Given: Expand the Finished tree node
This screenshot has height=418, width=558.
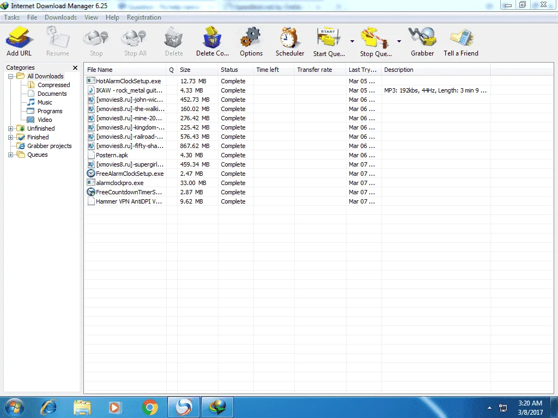Looking at the screenshot, I should coord(11,137).
